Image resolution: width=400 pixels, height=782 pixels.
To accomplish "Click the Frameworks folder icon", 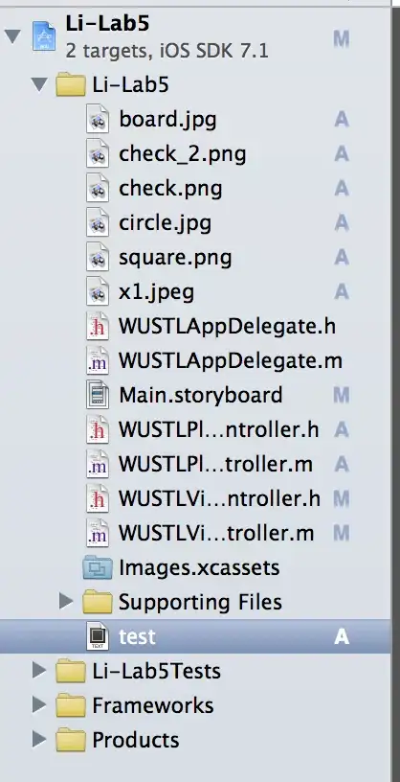I will click(70, 705).
